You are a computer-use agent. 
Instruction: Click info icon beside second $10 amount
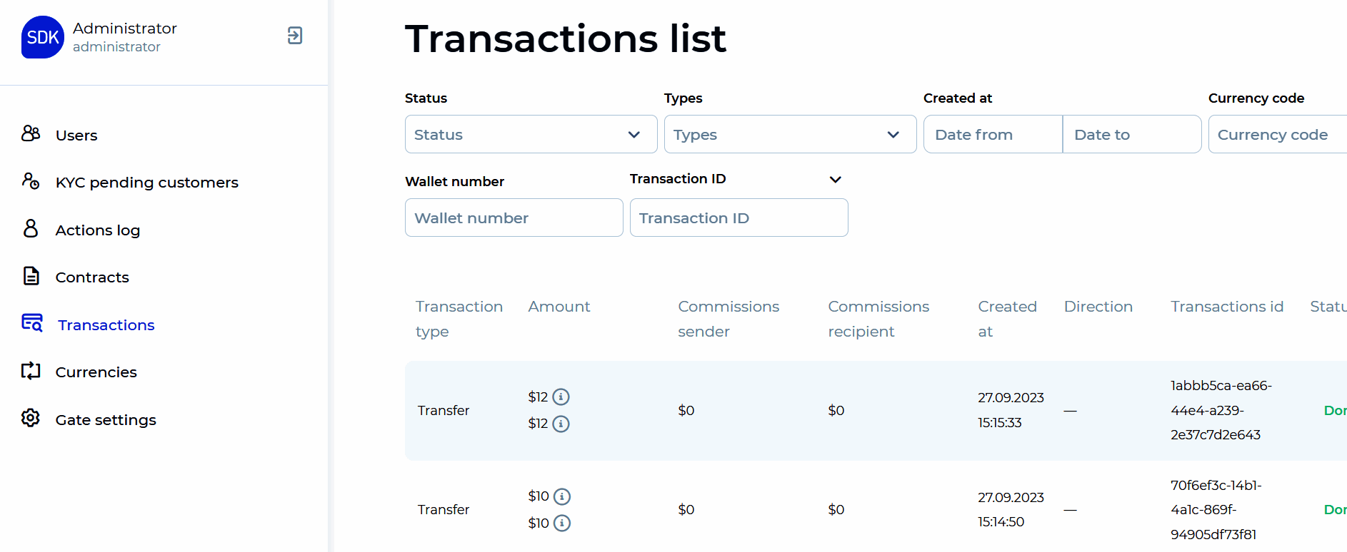[562, 523]
